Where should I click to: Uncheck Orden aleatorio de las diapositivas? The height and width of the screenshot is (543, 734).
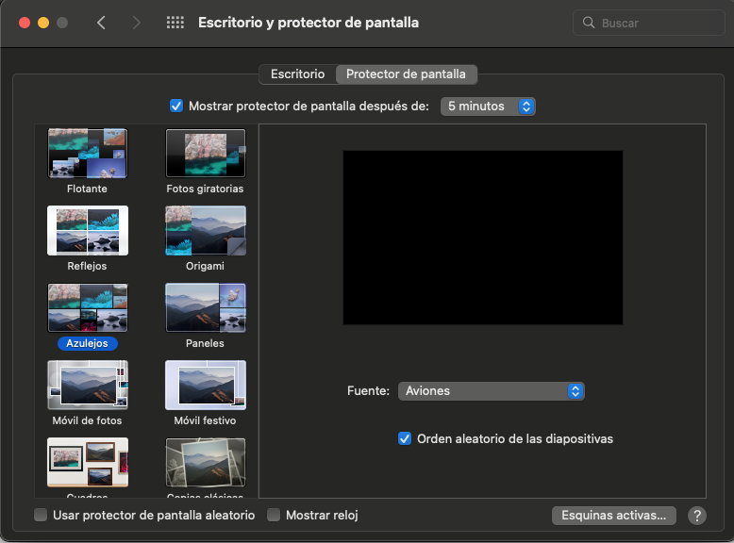[405, 438]
